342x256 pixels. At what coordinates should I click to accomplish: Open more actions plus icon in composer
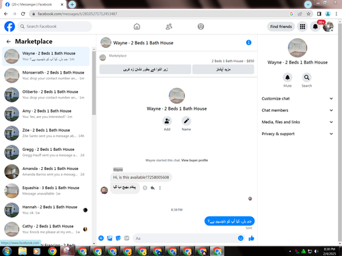pos(101,238)
